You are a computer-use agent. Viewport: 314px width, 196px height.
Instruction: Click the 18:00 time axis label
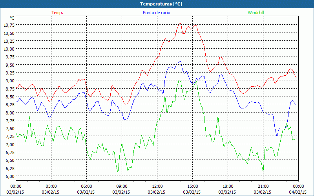pyautogui.click(x=228, y=187)
